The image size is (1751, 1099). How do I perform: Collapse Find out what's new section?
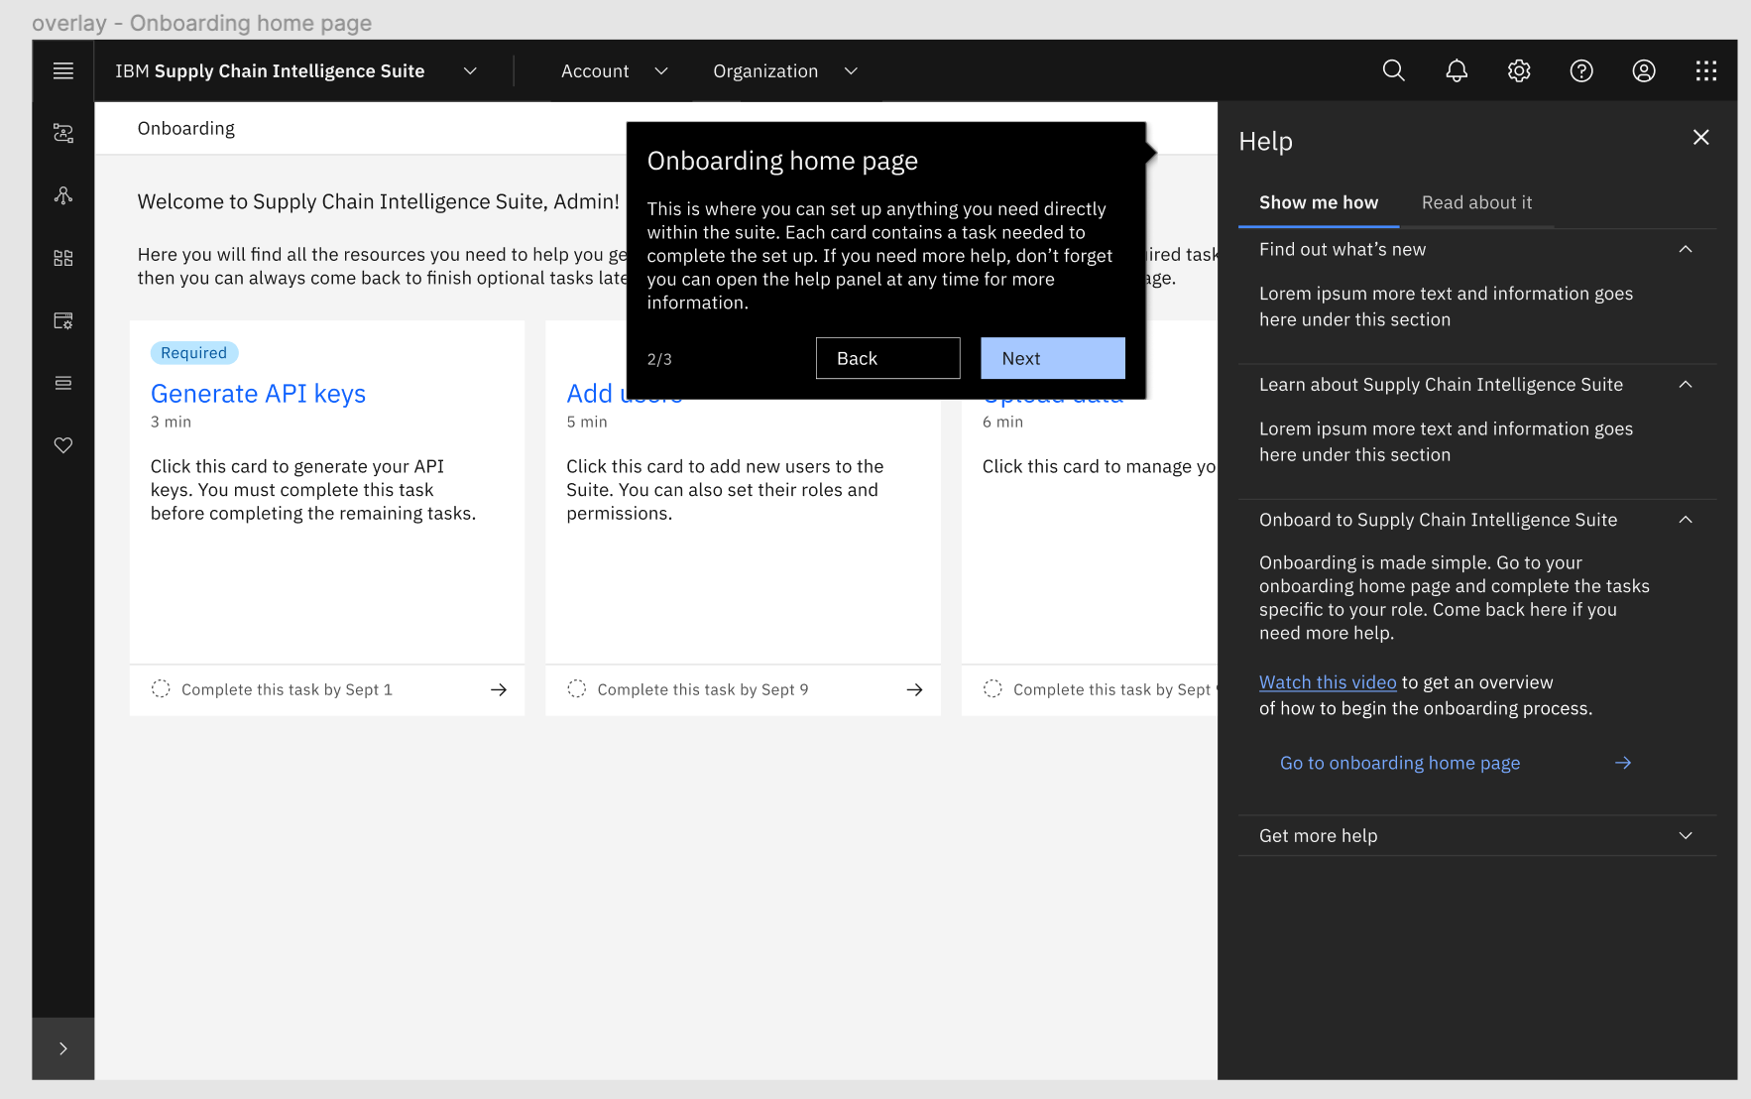pyautogui.click(x=1686, y=249)
